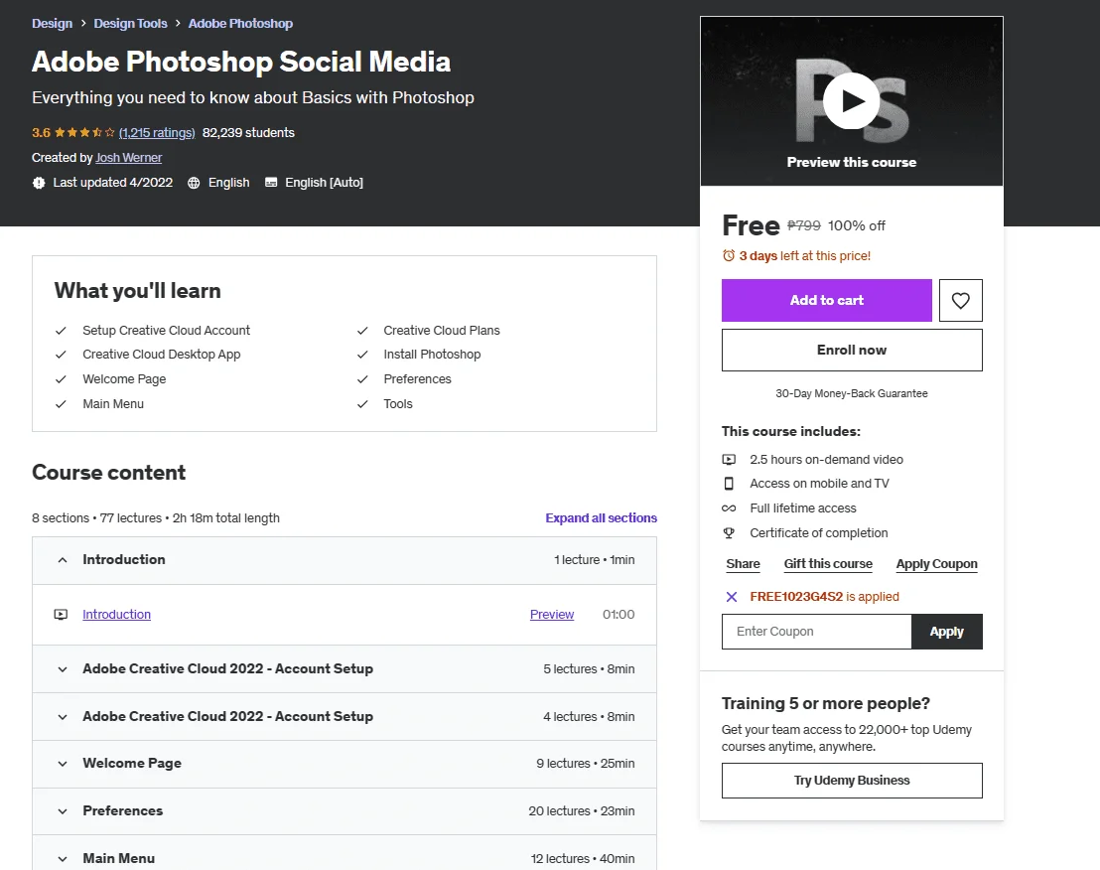Click the alarm clock icon near 3 days left

[x=728, y=256]
